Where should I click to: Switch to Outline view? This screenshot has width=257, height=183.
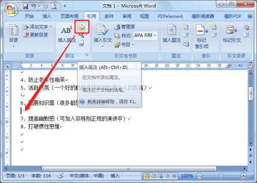click(x=167, y=176)
